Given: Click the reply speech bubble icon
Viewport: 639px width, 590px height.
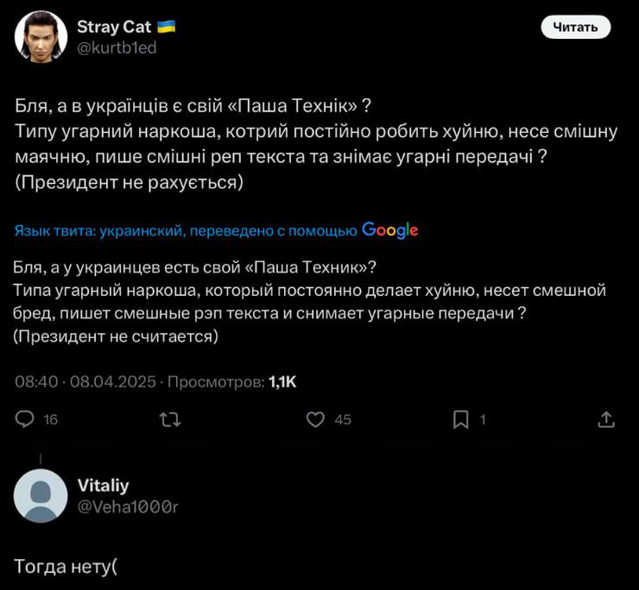Looking at the screenshot, I should point(26,419).
